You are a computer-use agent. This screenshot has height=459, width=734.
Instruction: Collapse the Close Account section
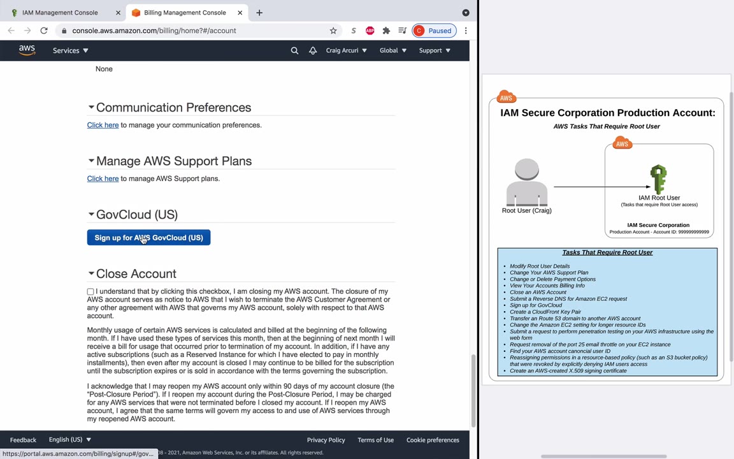tap(91, 273)
